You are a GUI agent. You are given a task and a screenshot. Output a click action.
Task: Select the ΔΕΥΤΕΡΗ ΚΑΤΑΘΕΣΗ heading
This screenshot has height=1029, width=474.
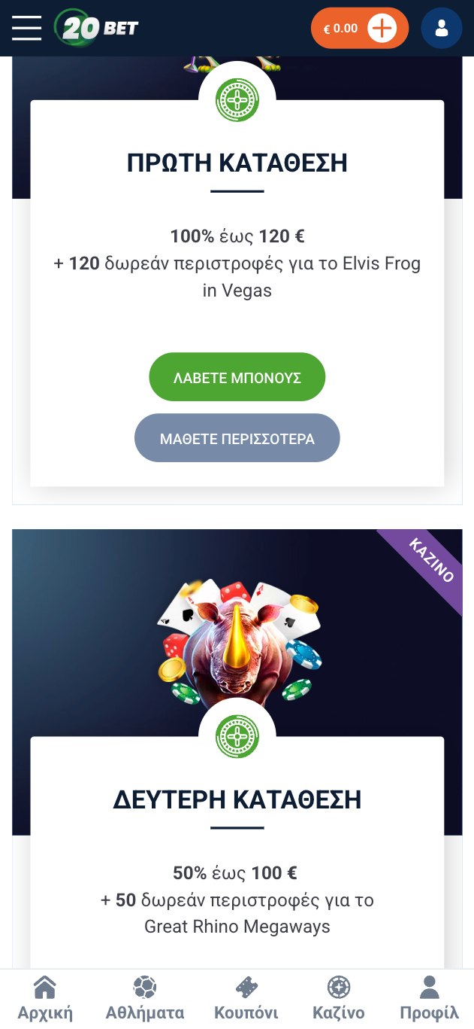pyautogui.click(x=237, y=799)
